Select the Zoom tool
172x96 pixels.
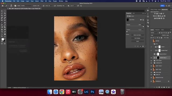pos(2,36)
